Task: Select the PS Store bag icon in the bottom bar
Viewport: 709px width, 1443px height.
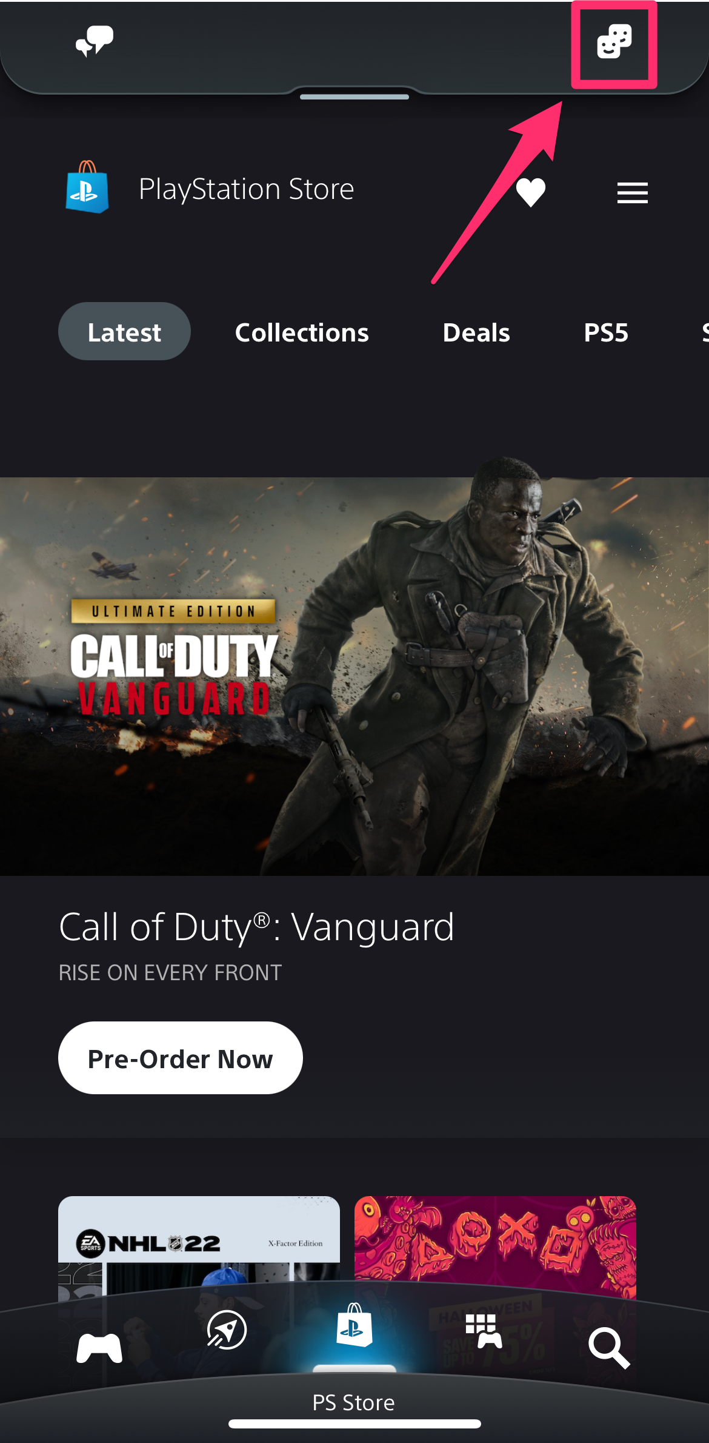Action: point(354,1325)
